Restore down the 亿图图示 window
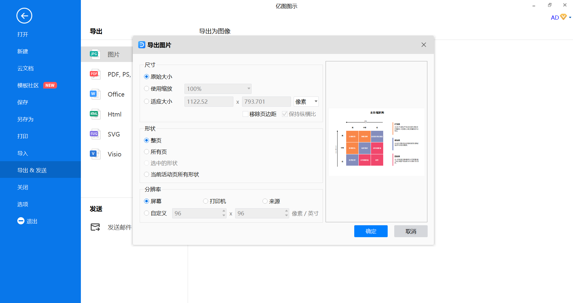573x303 pixels. [x=550, y=5]
